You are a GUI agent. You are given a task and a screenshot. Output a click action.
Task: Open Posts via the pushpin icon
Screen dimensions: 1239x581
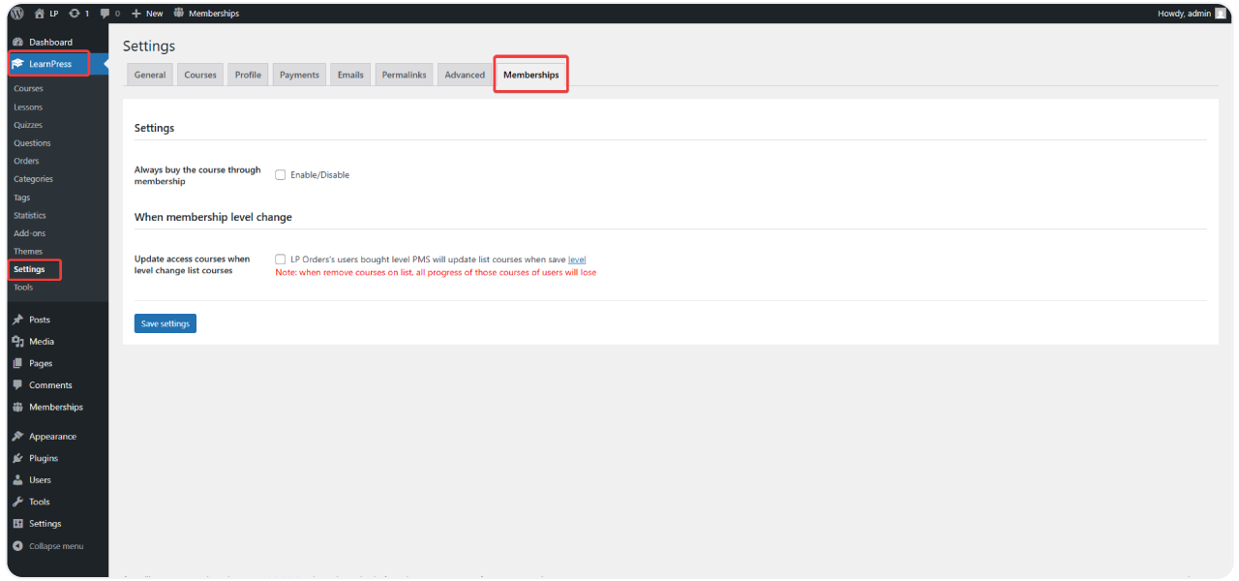coord(17,320)
